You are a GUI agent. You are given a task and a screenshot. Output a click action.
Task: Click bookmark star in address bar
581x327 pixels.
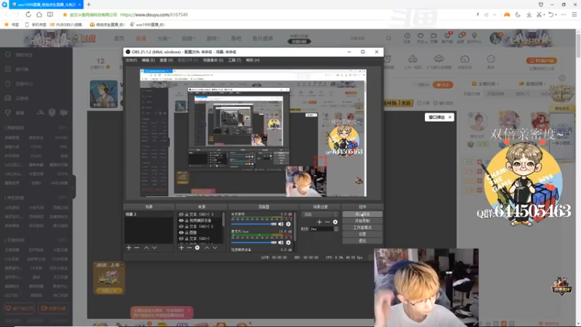pyautogui.click(x=65, y=15)
